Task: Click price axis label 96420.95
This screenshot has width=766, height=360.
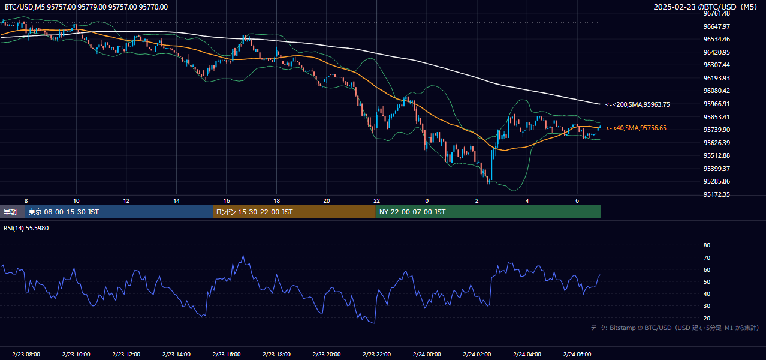Action: click(716, 52)
